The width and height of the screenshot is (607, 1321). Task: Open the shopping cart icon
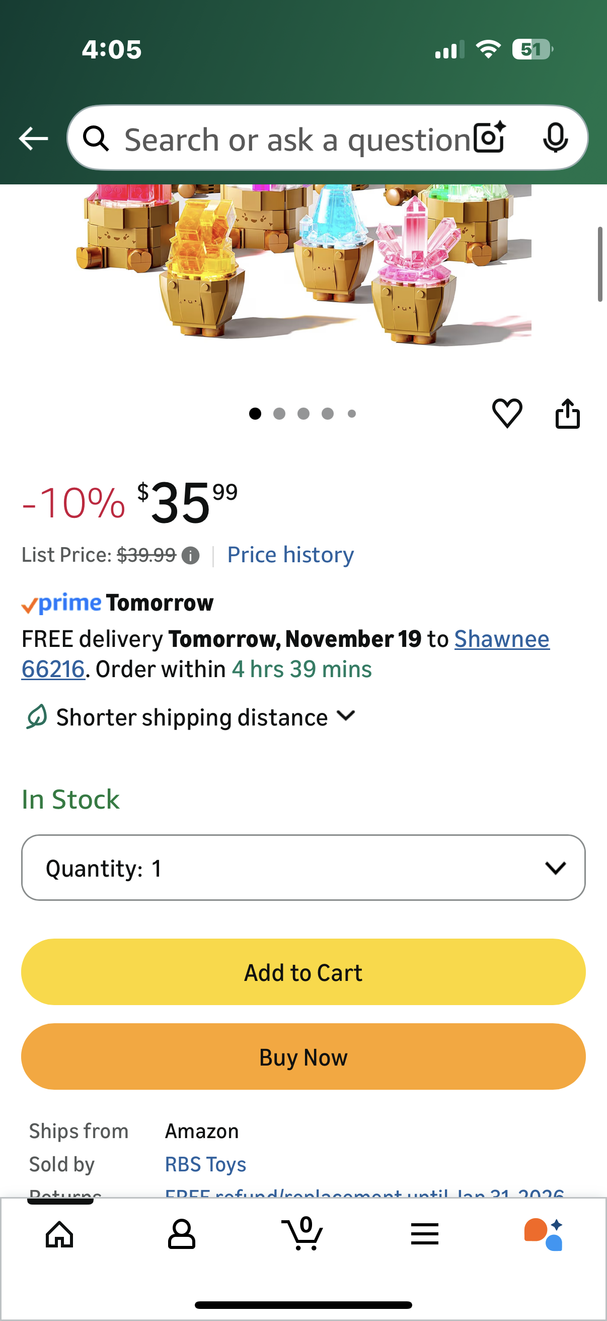pyautogui.click(x=302, y=1233)
